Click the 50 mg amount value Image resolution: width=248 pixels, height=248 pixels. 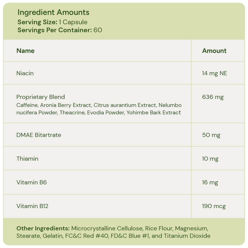point(211,135)
